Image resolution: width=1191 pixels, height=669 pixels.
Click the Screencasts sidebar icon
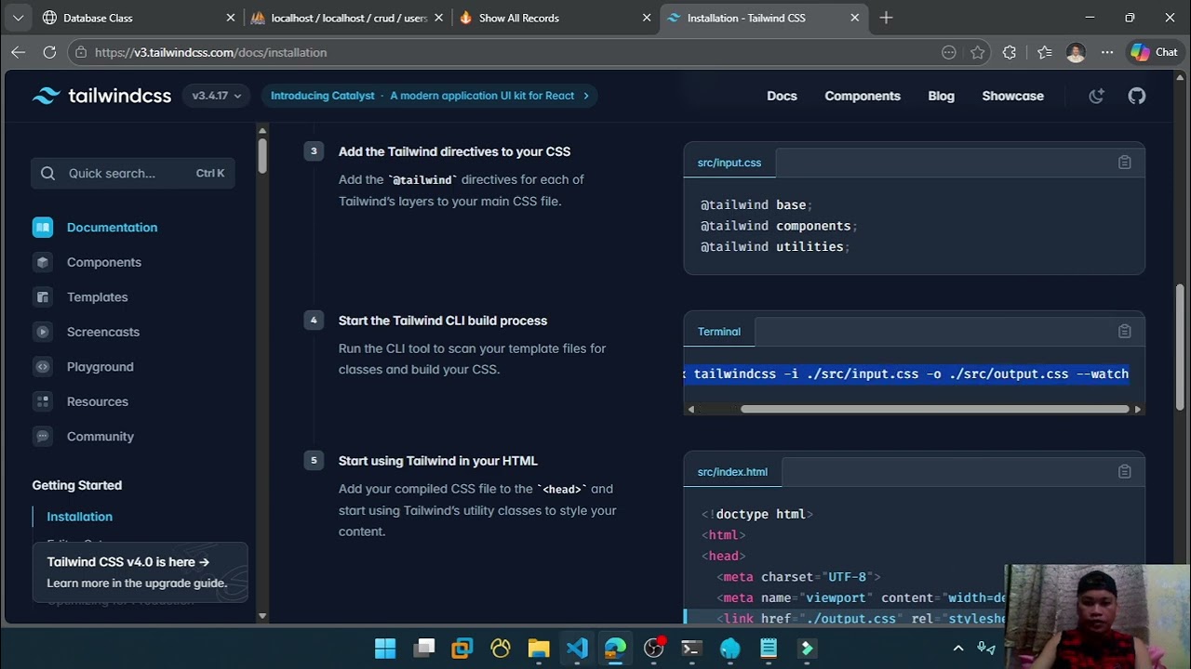tap(43, 332)
